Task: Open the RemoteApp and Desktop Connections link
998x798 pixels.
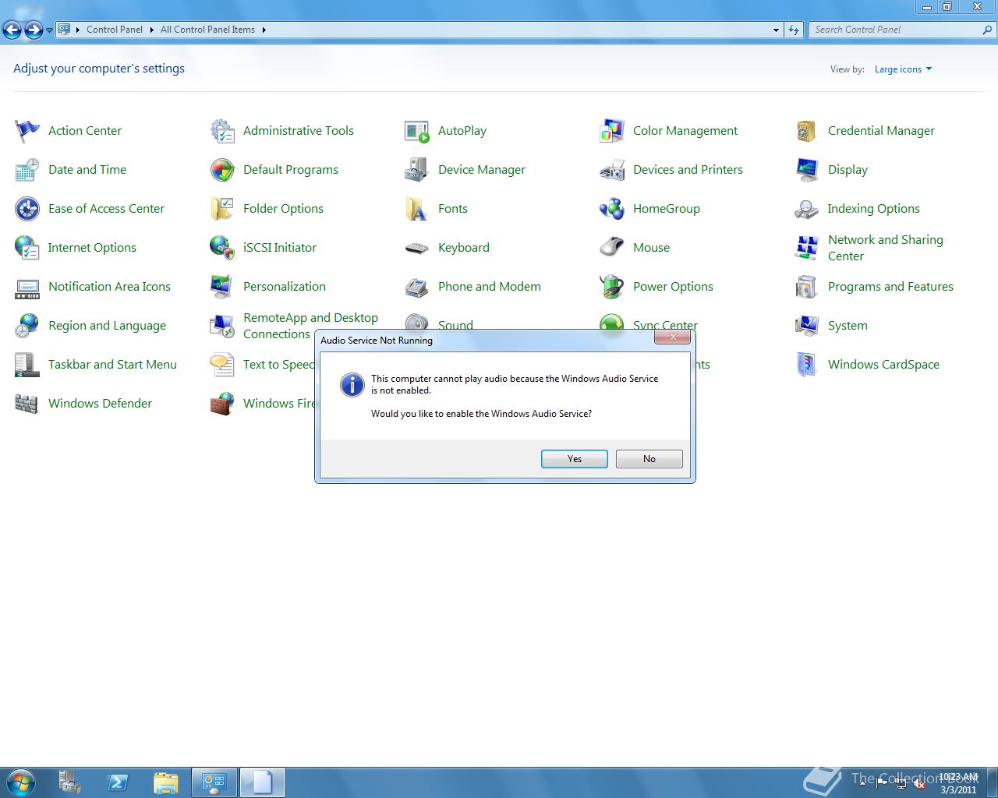Action: [310, 326]
